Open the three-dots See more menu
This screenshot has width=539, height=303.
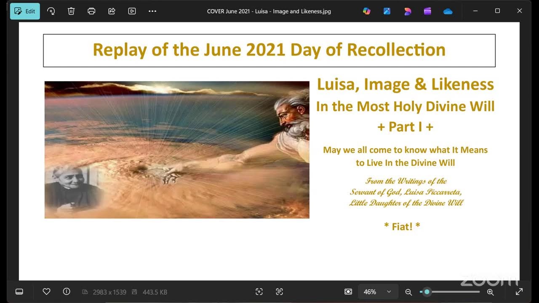coord(152,11)
